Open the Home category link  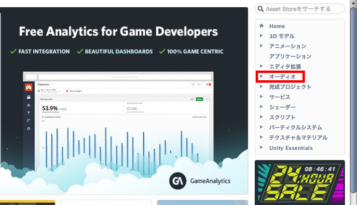(x=277, y=26)
